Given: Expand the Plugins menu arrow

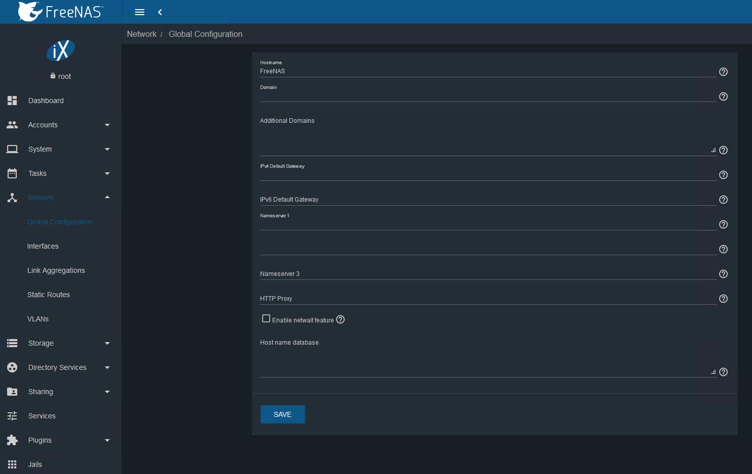Looking at the screenshot, I should pos(107,440).
